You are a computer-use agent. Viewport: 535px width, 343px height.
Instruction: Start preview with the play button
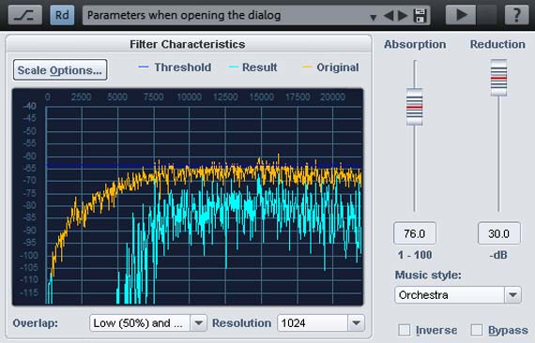click(461, 15)
